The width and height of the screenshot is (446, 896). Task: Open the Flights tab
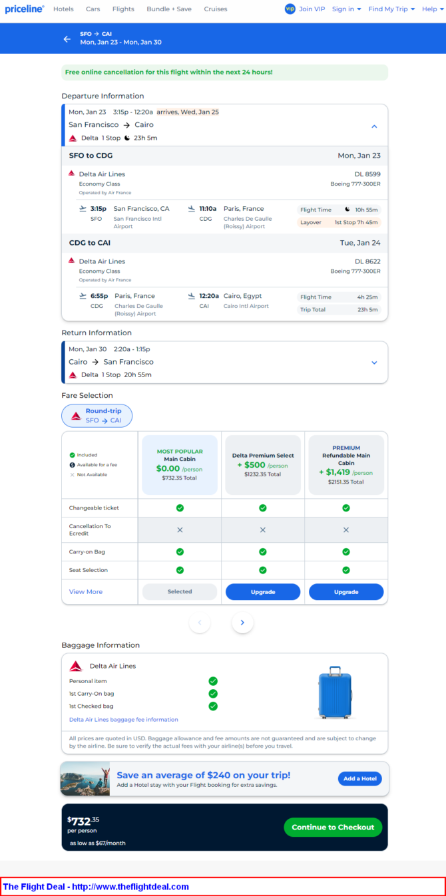(123, 9)
